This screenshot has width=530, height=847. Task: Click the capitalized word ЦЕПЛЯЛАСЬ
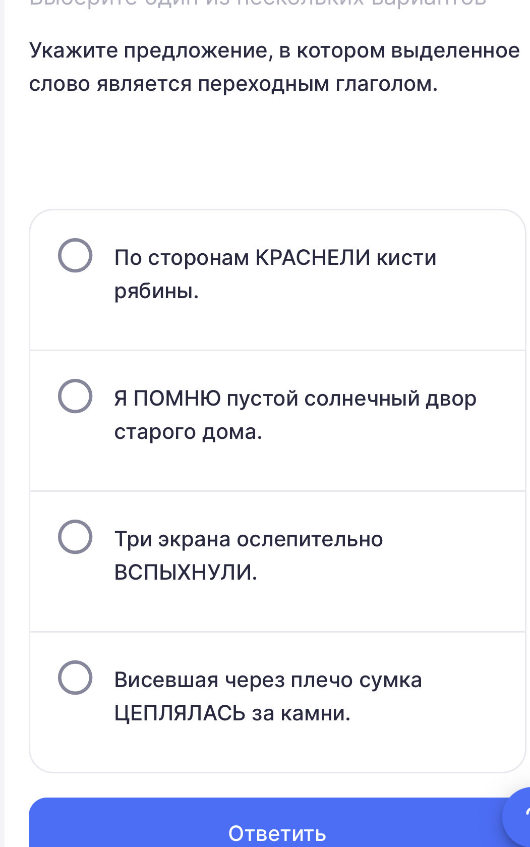click(x=180, y=713)
